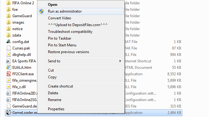Choose Create shortcut from menu
Viewport: 209px width, 117px height.
[60, 86]
